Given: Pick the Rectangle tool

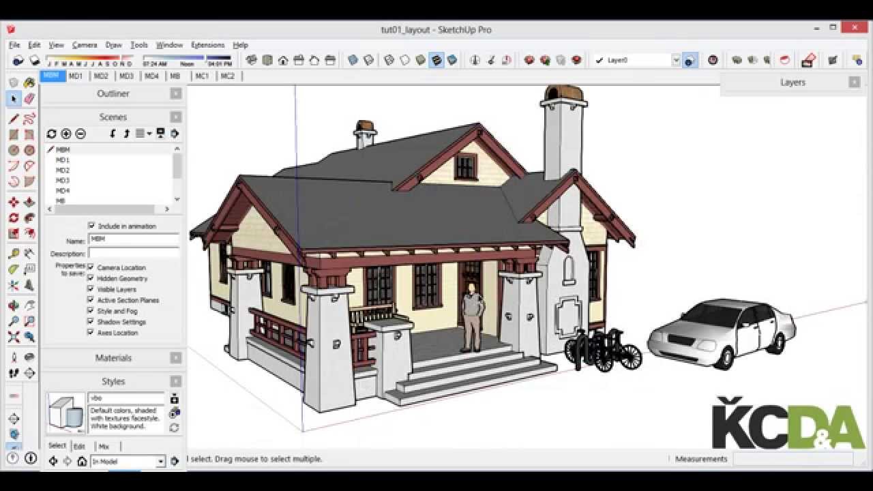Looking at the screenshot, I should point(14,135).
